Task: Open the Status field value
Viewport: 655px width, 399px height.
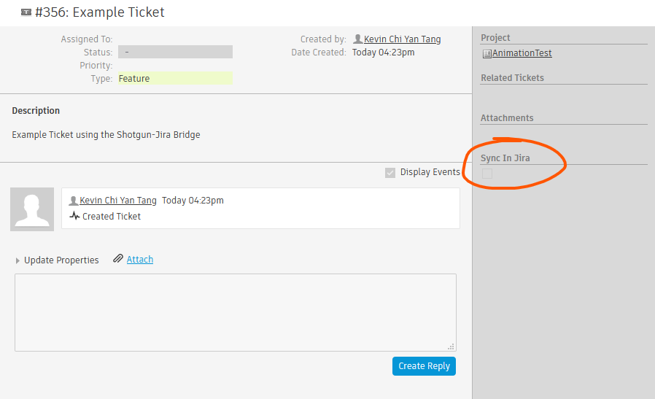Action: (175, 52)
